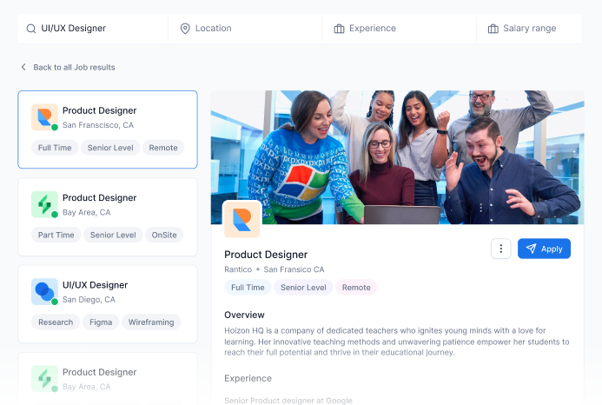Click the Remote tag in first job card
602x405 pixels.
pyautogui.click(x=163, y=148)
